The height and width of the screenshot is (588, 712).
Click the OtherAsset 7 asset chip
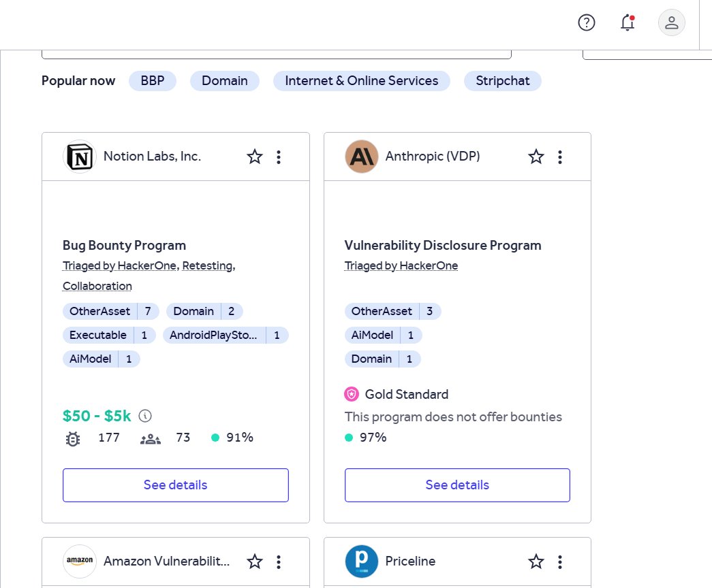click(x=111, y=311)
